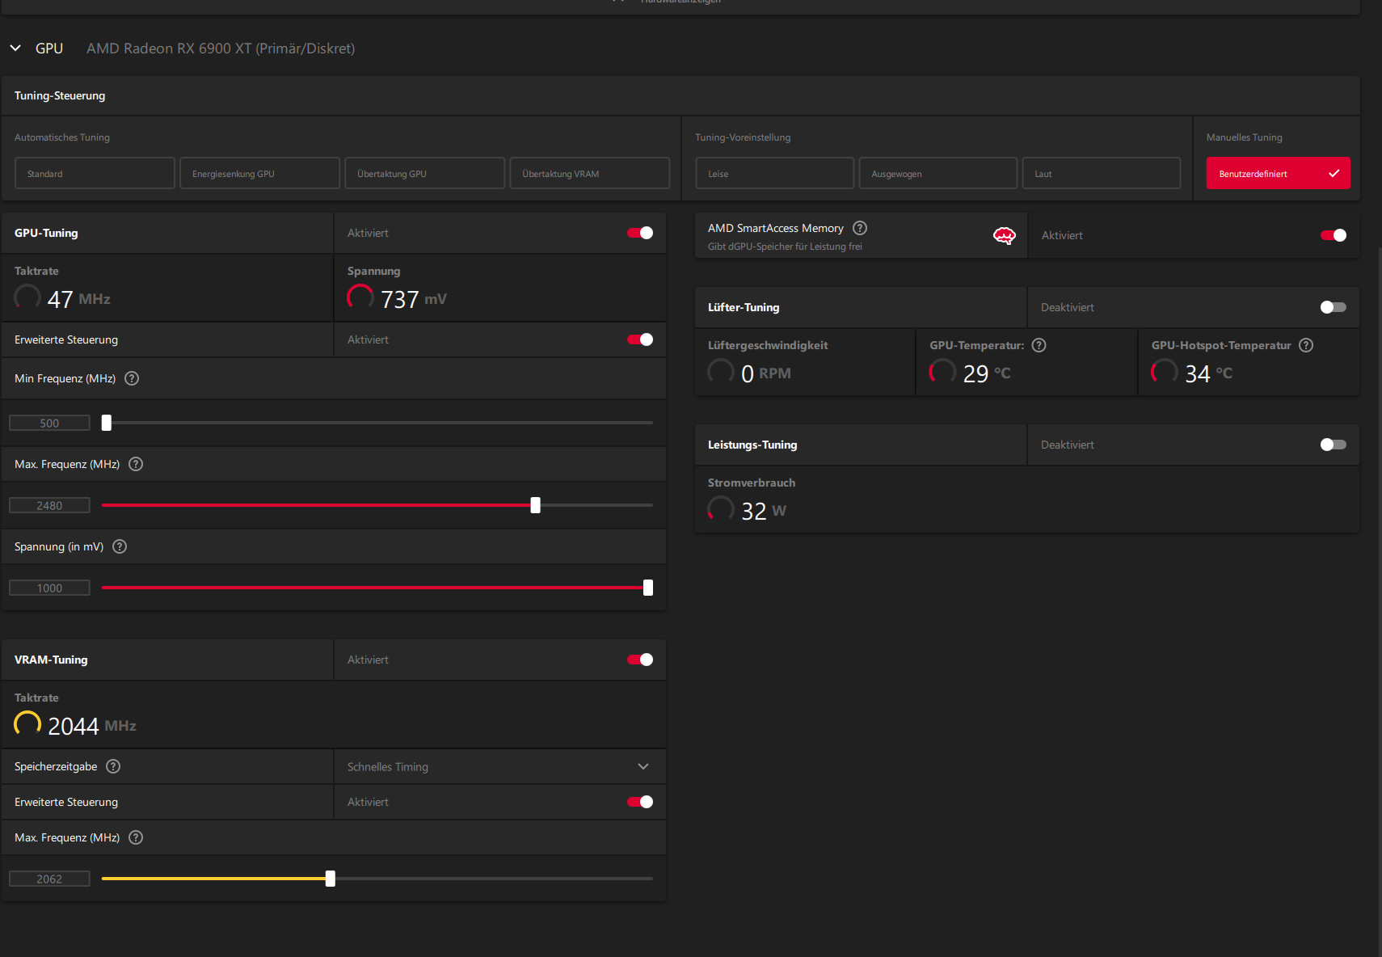Show help for Spannung (in mV)
This screenshot has height=957, width=1382.
120,546
